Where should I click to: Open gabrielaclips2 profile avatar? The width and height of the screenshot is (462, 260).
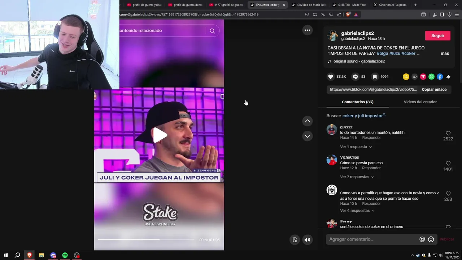click(x=332, y=35)
